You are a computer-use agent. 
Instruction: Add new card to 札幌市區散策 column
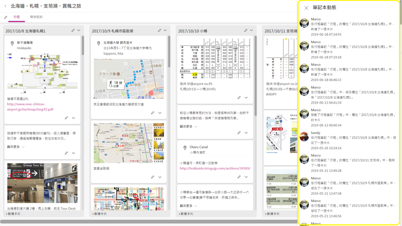point(99,214)
